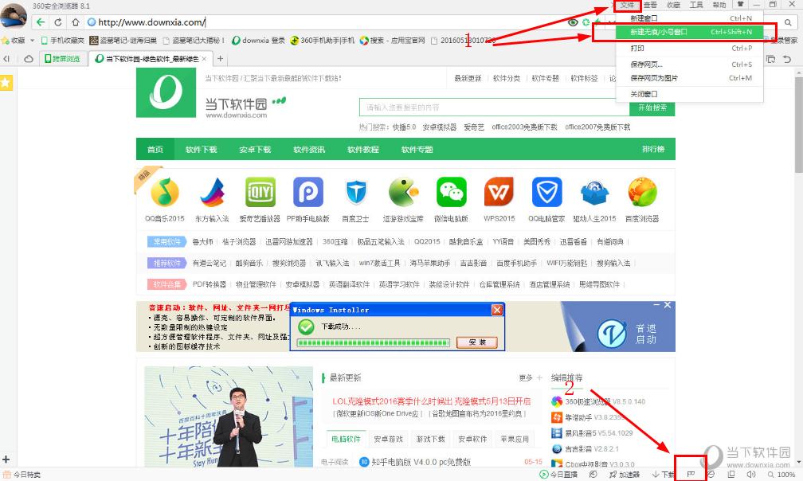The height and width of the screenshot is (481, 803).
Task: Open the WPS2015 download icon
Action: 499,191
